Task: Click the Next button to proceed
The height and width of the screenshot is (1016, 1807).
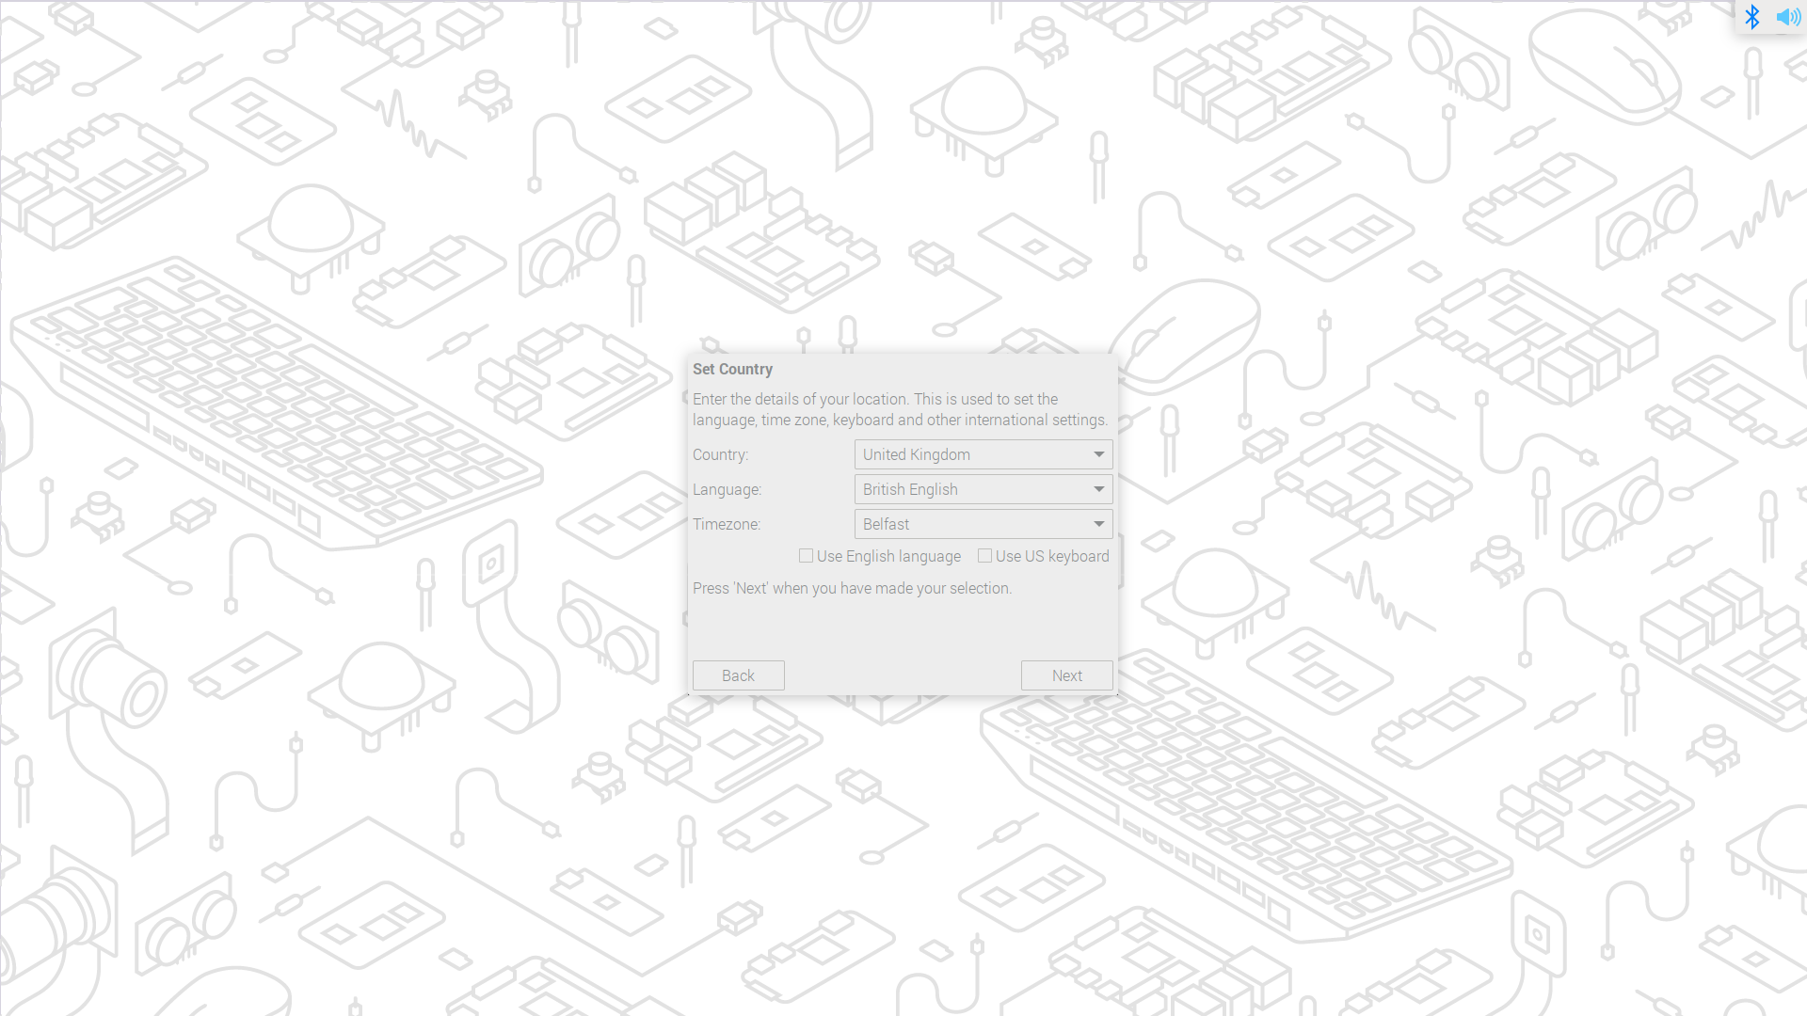Action: click(1066, 675)
